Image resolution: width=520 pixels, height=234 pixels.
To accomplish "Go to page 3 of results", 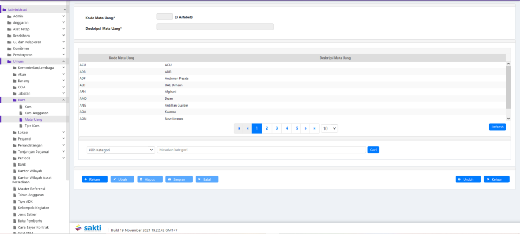I will pos(276,128).
